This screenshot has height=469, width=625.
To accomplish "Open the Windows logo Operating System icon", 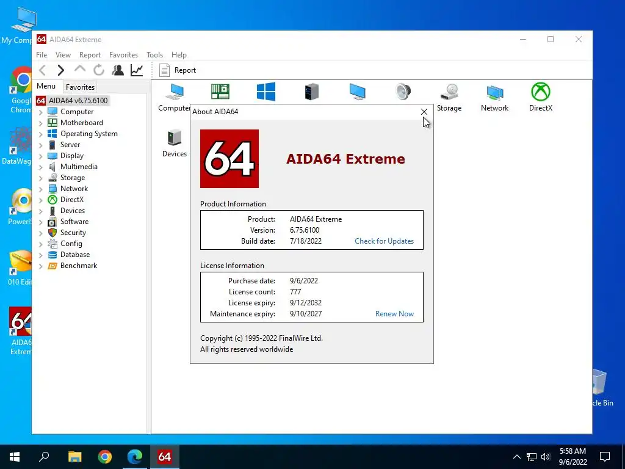I will click(266, 92).
